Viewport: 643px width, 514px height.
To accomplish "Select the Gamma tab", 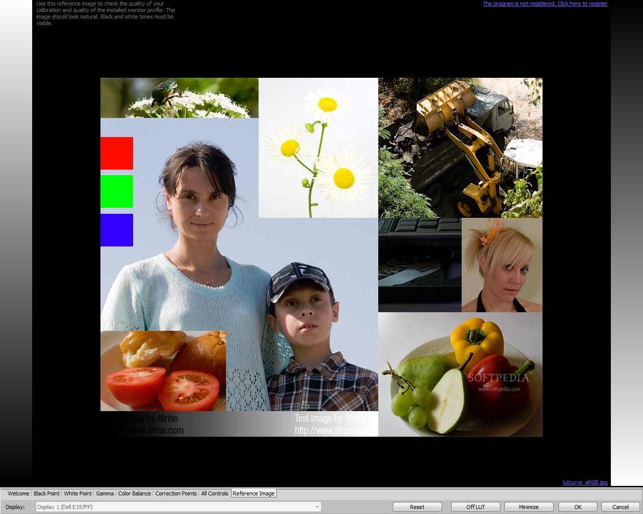I will point(105,493).
